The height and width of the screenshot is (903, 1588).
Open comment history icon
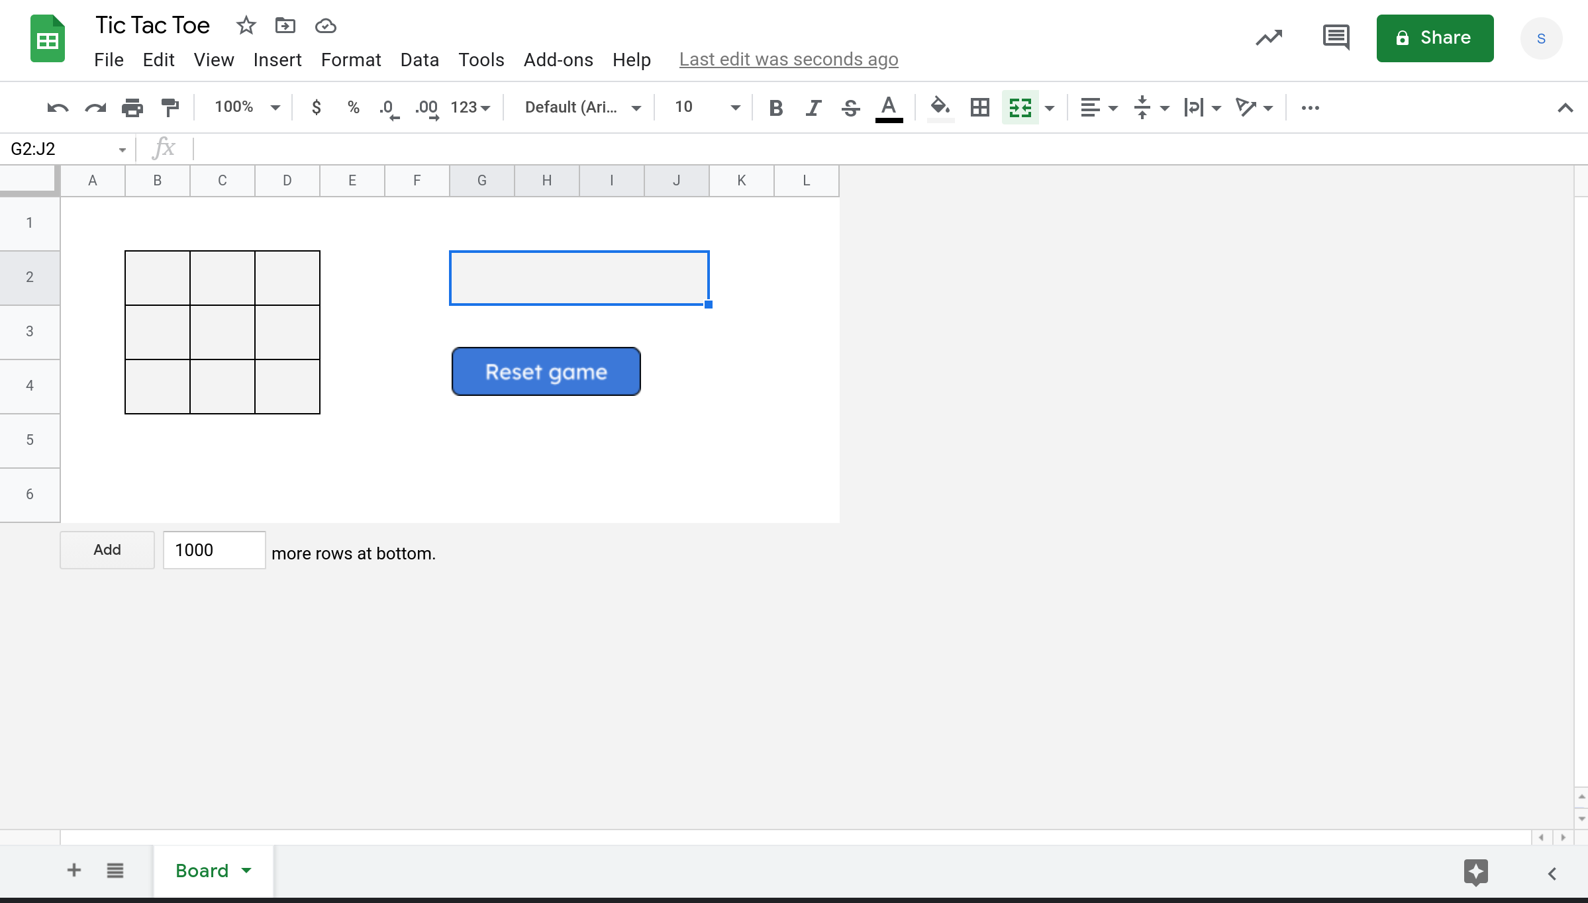pos(1336,38)
